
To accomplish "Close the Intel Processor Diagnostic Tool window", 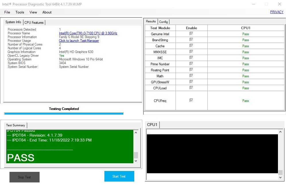I will [279, 4].
